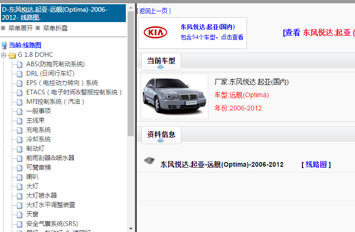The height and width of the screenshot is (232, 355).
Task: Click the gray book icon beside 东风悦达.起亚-远舰
Action: (149, 161)
